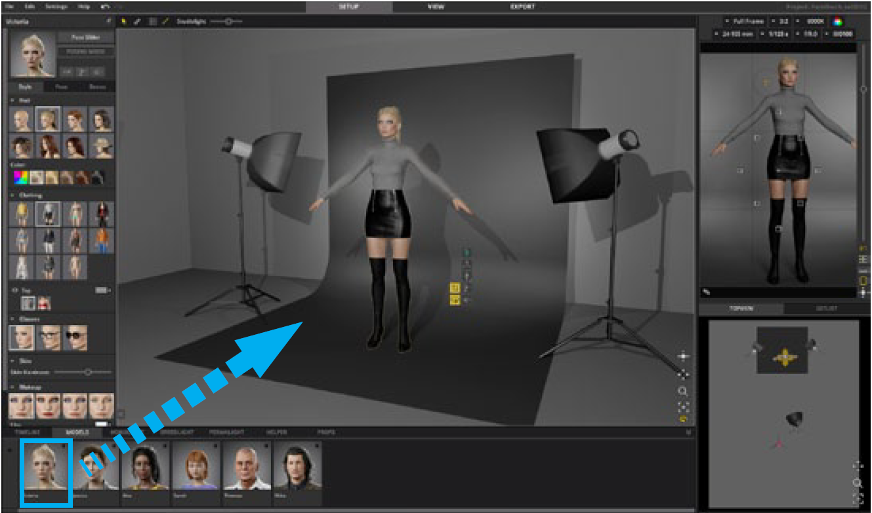Viewport: 872px width, 513px height.
Task: Click the Pose Slider button
Action: [85, 37]
